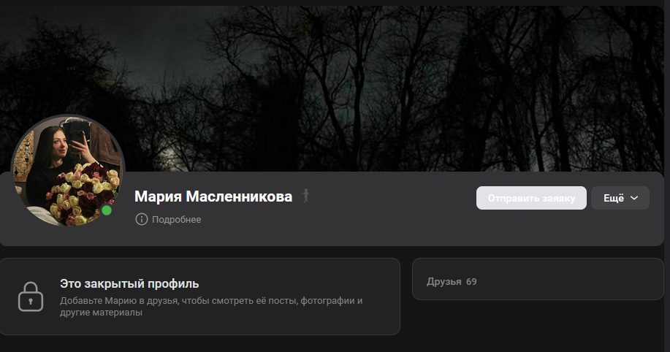This screenshot has width=670, height=352.
Task: Open Мария Масленникова's round avatar photo
Action: click(68, 170)
